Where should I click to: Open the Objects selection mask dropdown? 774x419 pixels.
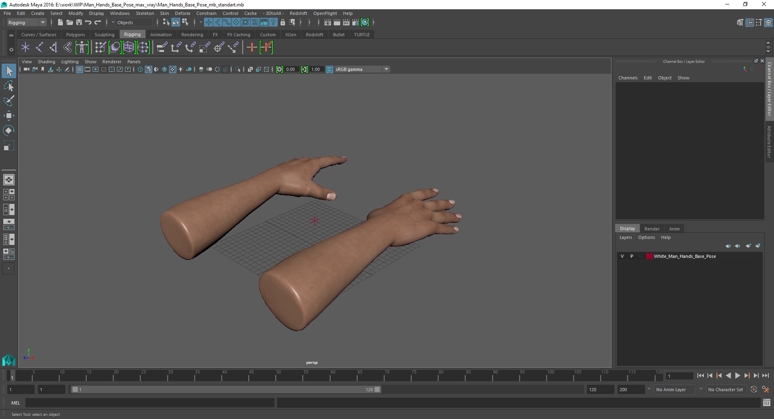[134, 23]
